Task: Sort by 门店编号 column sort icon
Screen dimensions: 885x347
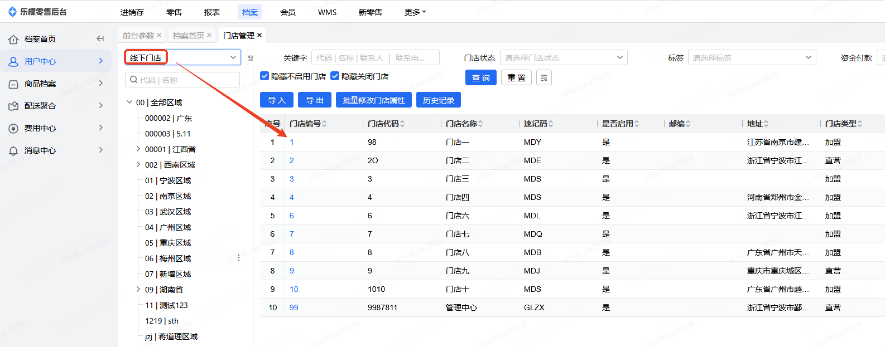Action: click(x=324, y=124)
